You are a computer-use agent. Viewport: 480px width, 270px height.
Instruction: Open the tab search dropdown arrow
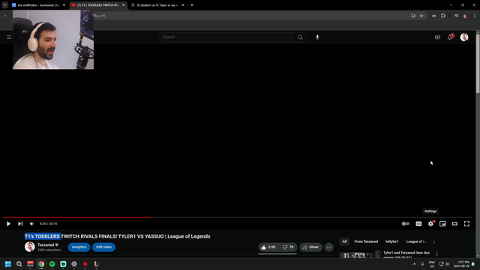[5, 5]
